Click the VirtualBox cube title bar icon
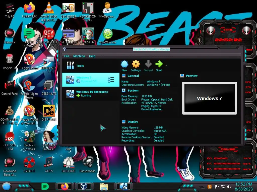This screenshot has height=192, width=257. [x=65, y=49]
